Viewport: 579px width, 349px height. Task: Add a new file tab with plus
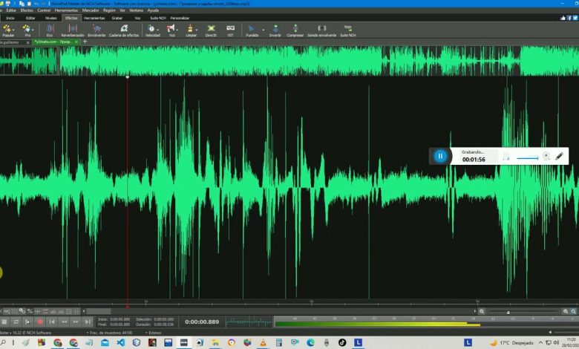[x=85, y=42]
